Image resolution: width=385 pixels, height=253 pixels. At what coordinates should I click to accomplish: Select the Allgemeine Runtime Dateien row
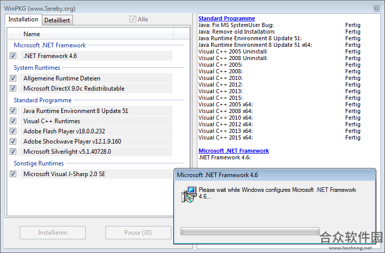[x=96, y=78]
